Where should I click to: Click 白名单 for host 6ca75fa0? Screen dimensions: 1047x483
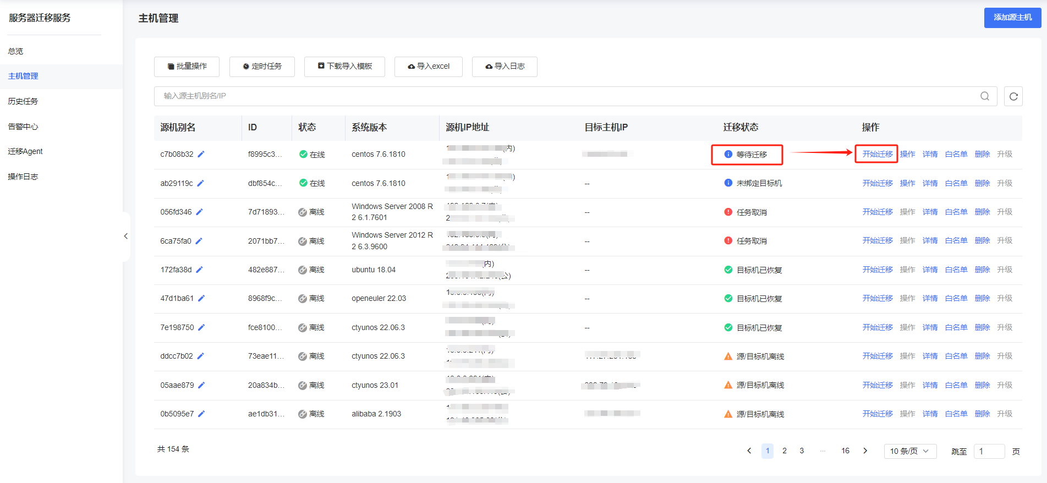click(956, 240)
